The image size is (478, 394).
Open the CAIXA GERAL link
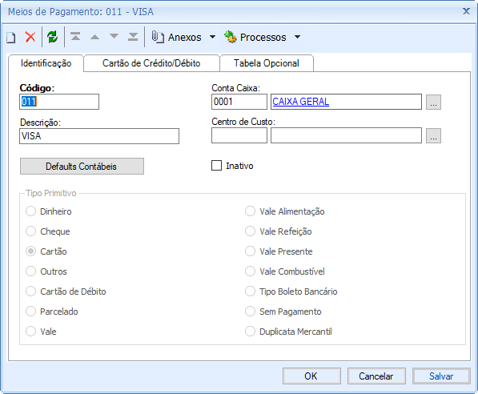[x=300, y=102]
